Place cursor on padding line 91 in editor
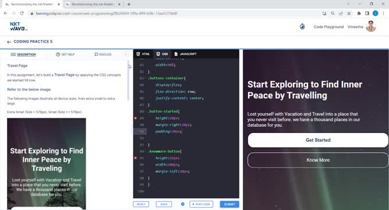The width and height of the screenshot is (389, 210). (168, 131)
